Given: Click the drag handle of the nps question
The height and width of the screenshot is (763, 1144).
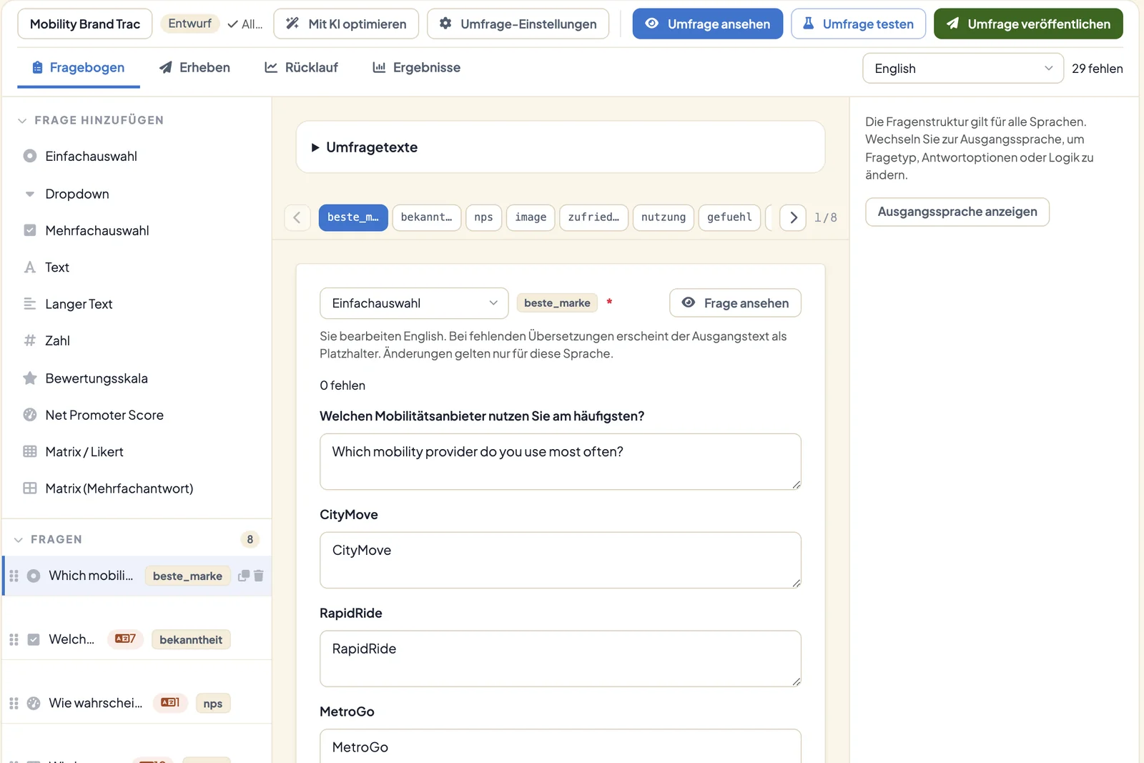Looking at the screenshot, I should point(14,703).
